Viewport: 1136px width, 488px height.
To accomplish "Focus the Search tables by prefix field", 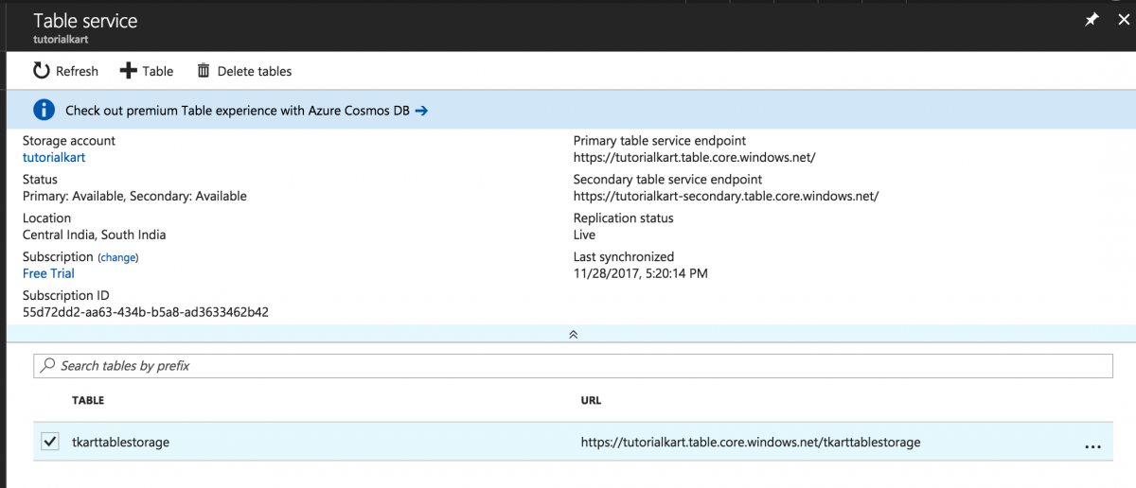I will coord(573,365).
